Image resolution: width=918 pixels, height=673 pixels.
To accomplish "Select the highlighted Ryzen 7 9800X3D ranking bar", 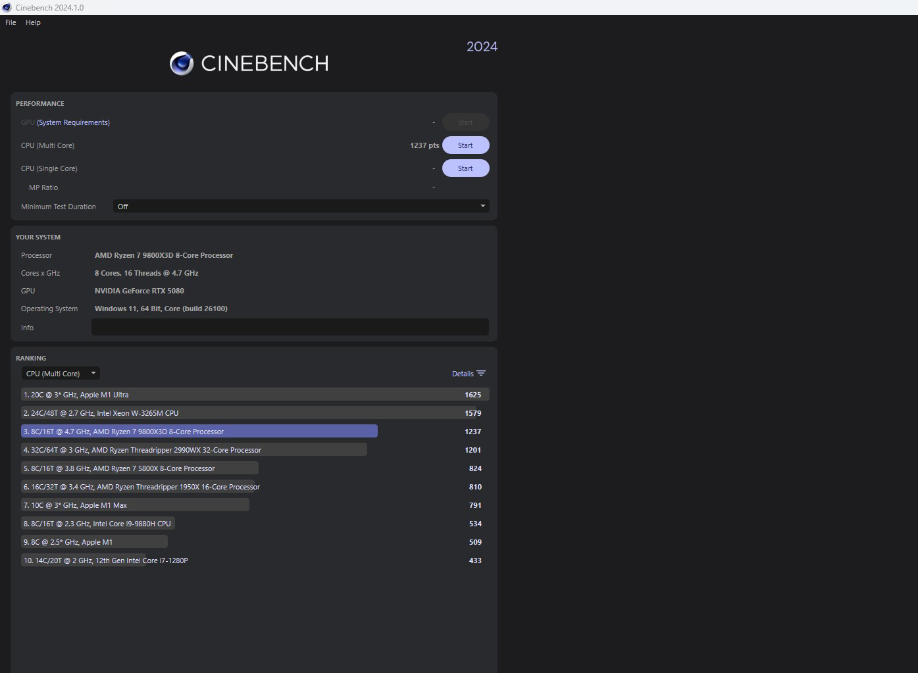I will click(x=199, y=432).
